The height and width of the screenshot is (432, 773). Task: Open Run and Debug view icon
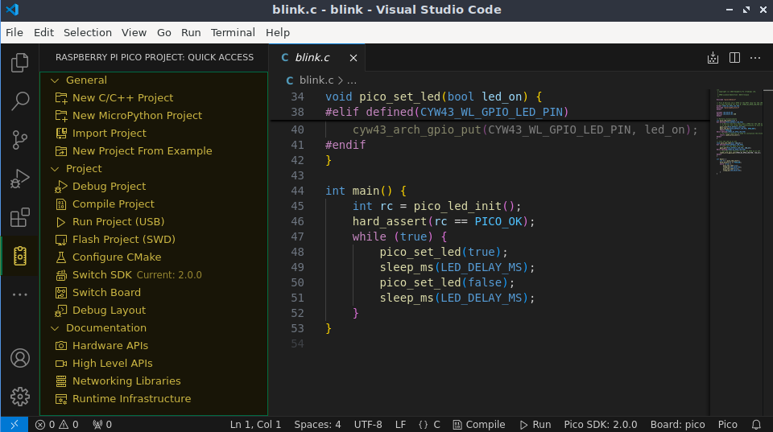(x=19, y=179)
